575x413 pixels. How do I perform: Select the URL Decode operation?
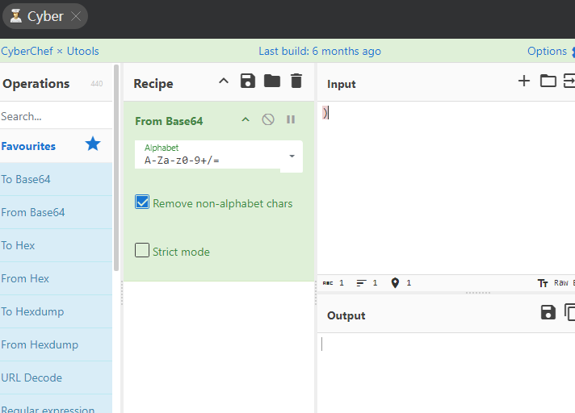click(x=56, y=378)
